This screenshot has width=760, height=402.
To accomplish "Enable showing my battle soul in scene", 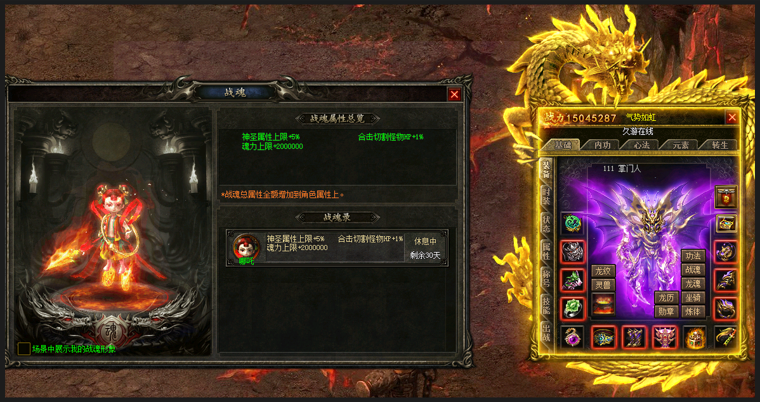I will [23, 349].
